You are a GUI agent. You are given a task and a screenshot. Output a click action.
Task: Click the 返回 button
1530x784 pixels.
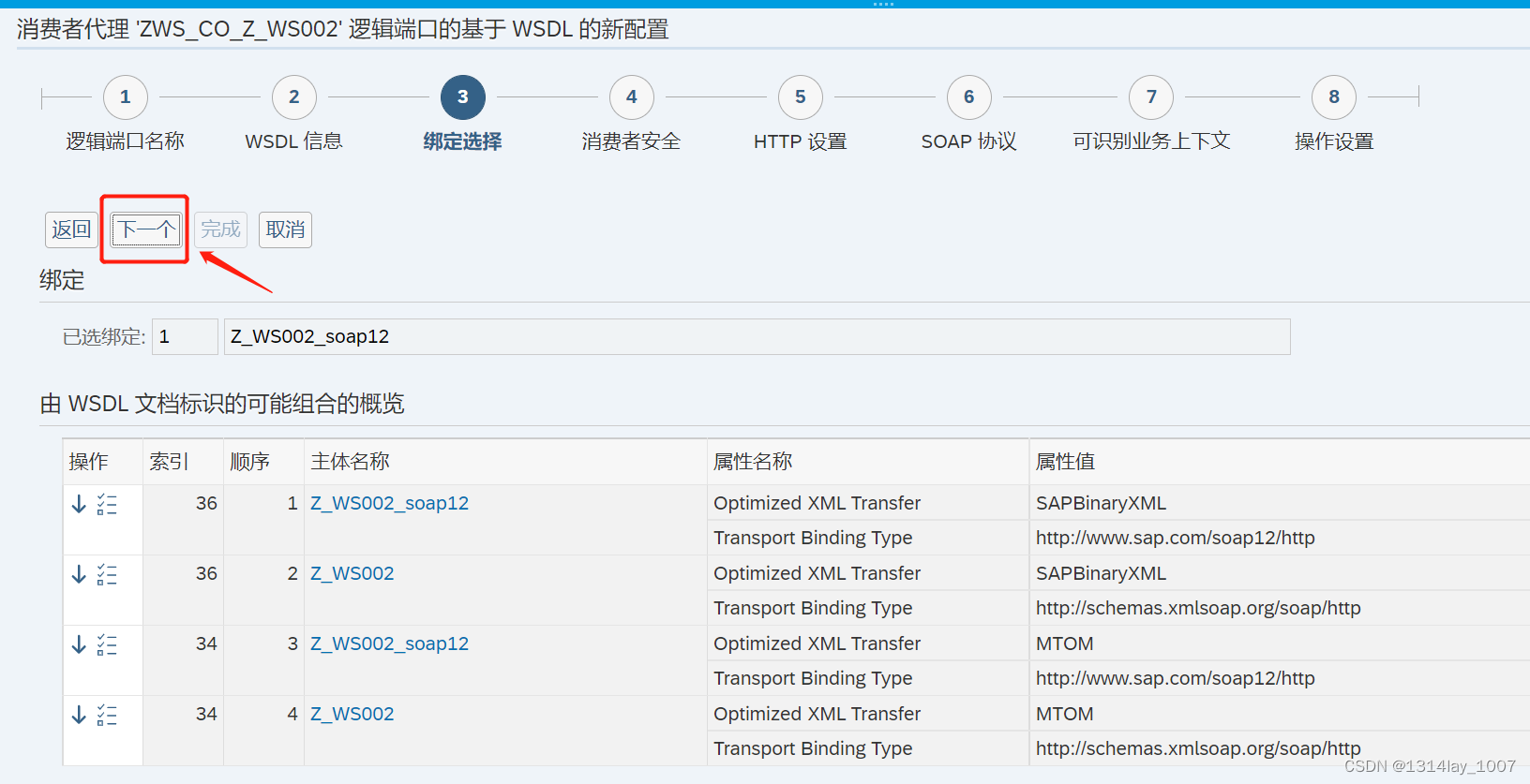click(71, 229)
